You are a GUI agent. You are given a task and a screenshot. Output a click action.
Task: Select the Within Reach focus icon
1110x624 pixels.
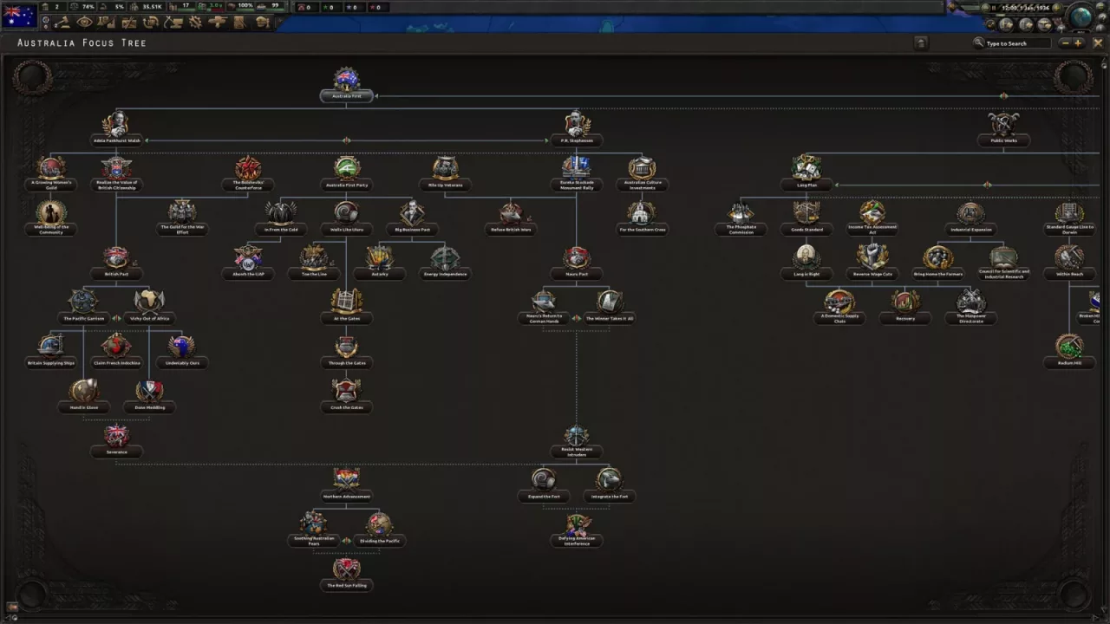pyautogui.click(x=1069, y=257)
